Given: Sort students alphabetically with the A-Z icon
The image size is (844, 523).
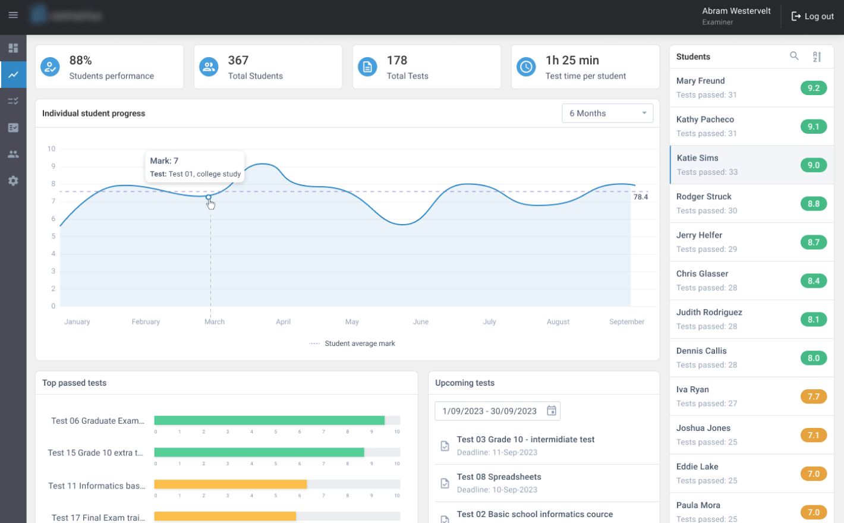Looking at the screenshot, I should click(817, 56).
